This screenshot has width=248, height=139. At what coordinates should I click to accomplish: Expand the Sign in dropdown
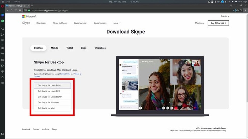pyautogui.click(x=225, y=16)
